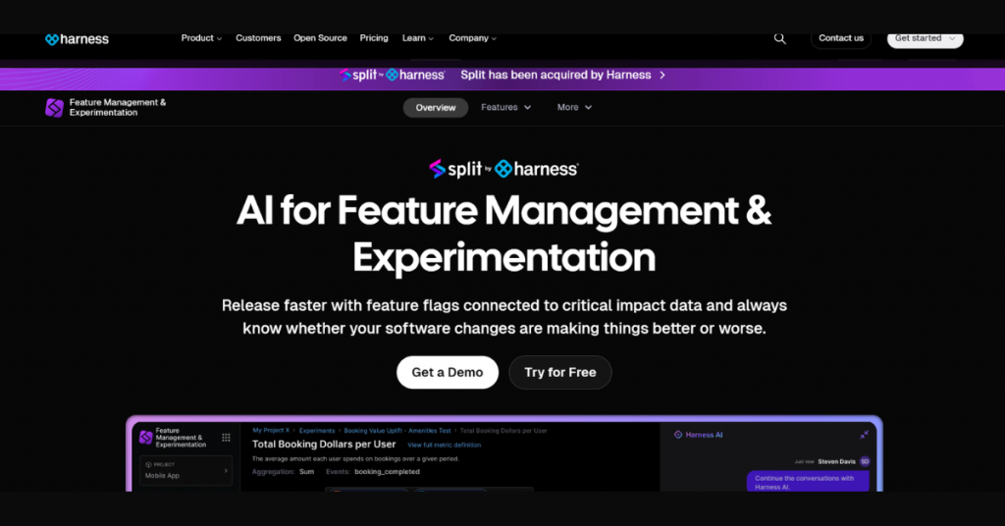Click the collapse arrows icon in the Harness AI panel

[x=864, y=435]
